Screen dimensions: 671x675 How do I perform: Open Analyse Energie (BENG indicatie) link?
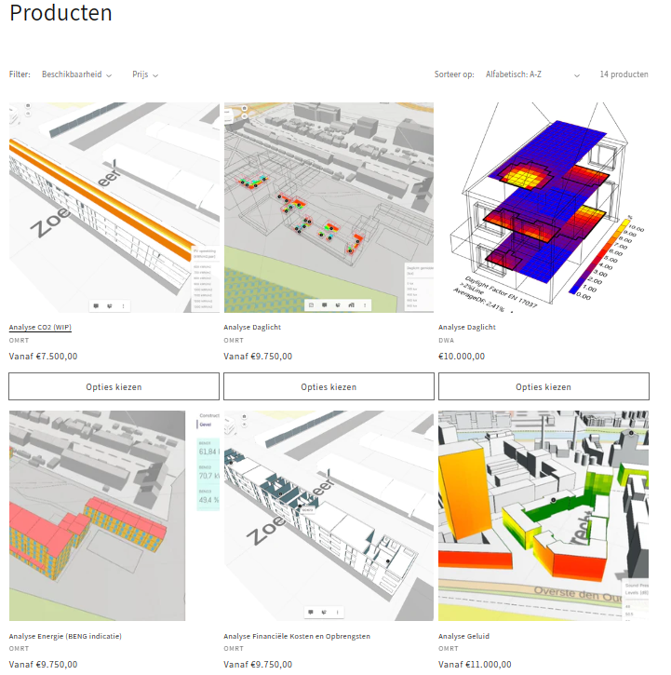[65, 637]
